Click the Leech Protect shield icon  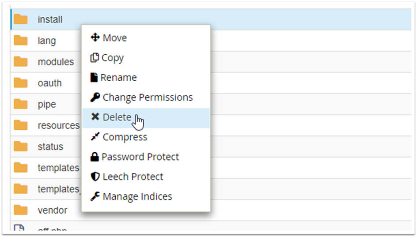95,177
